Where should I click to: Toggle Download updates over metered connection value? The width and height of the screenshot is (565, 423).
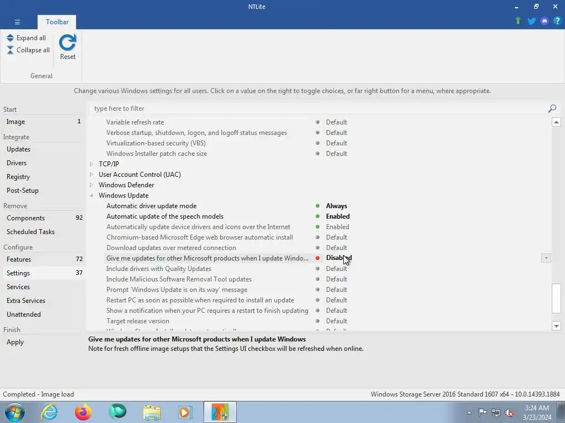pyautogui.click(x=337, y=248)
